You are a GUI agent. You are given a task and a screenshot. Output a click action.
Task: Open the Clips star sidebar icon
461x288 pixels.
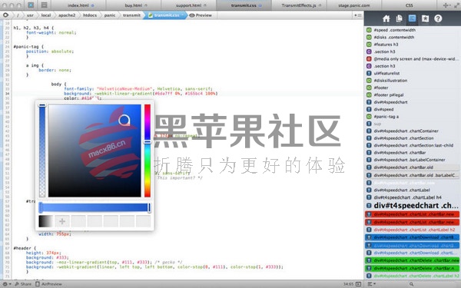[x=425, y=18]
